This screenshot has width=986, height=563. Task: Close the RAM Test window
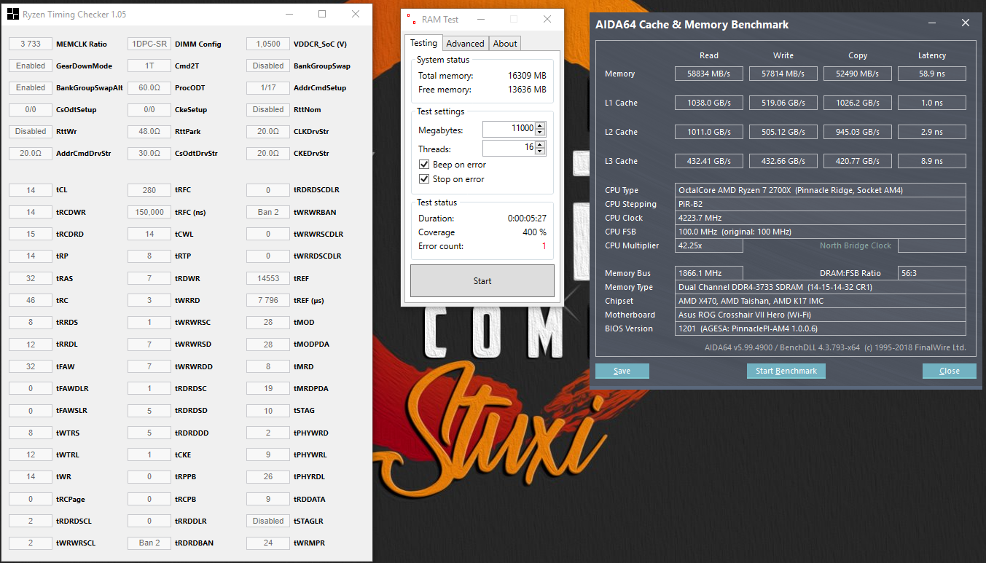(x=547, y=20)
